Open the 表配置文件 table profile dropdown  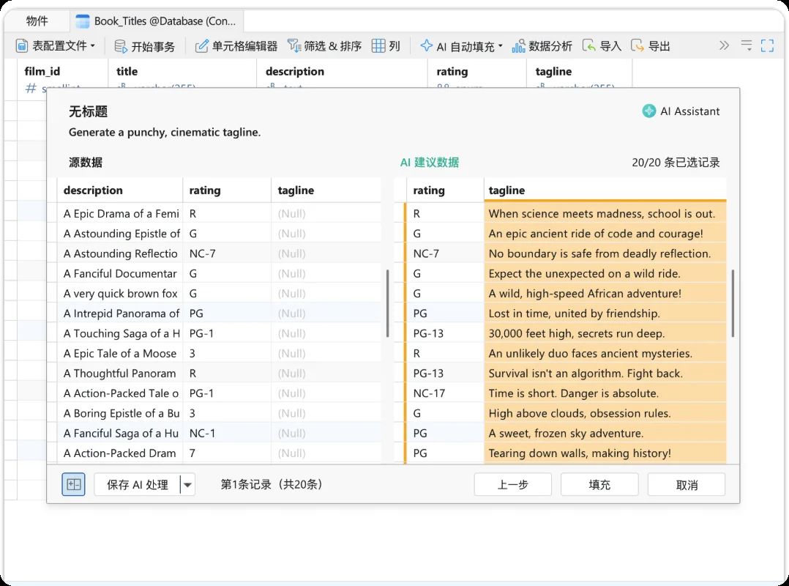click(56, 46)
